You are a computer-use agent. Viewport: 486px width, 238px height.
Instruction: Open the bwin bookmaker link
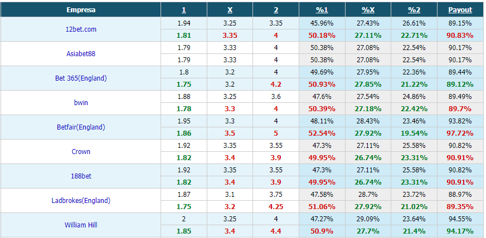tap(81, 103)
